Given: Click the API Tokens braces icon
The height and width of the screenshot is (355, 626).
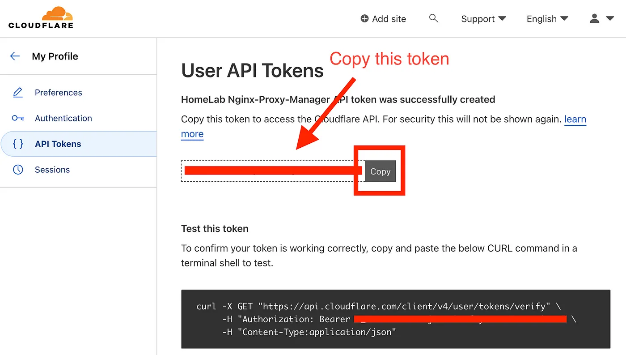Looking at the screenshot, I should point(18,144).
